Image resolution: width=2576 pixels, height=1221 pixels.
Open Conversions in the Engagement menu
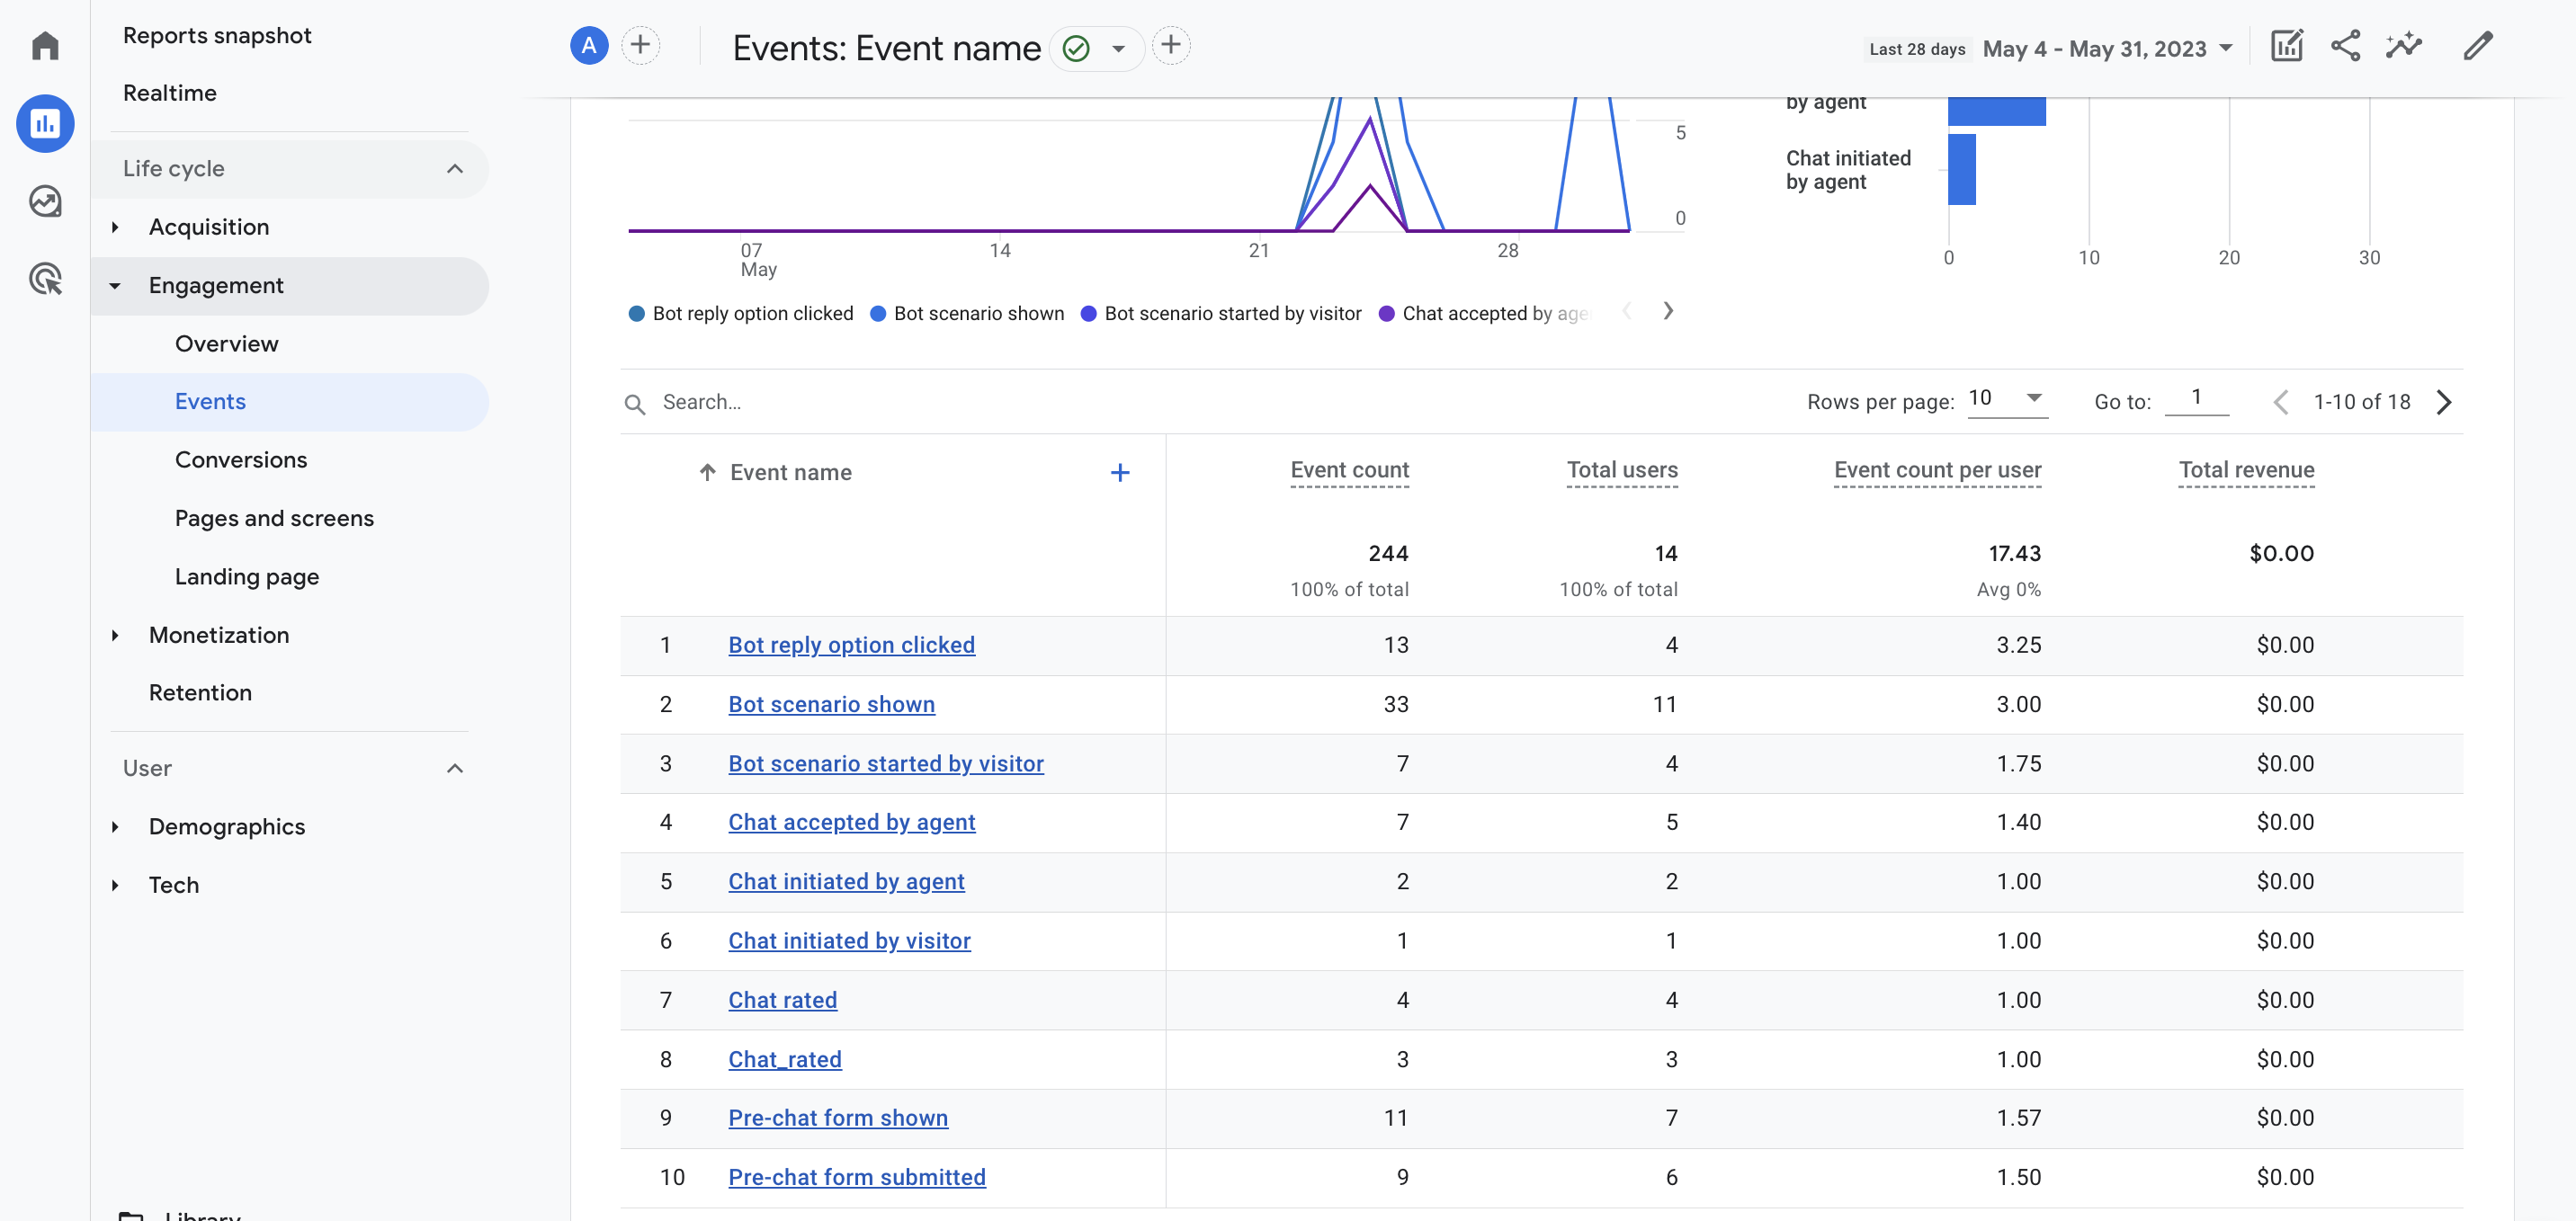pos(241,460)
